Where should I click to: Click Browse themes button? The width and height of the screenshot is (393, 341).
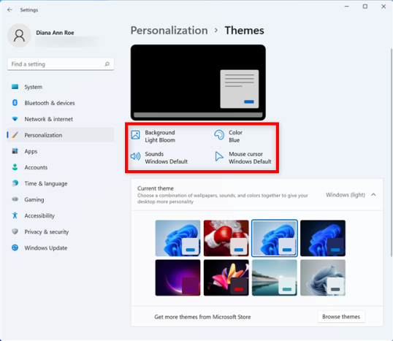point(341,317)
